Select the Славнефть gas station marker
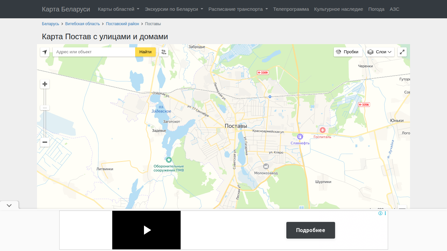 click(x=300, y=137)
